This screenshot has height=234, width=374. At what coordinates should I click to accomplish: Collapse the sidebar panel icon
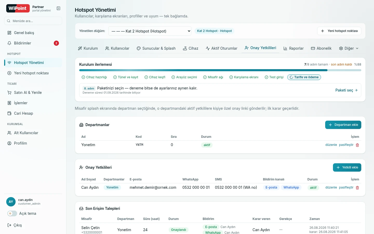point(58,9)
